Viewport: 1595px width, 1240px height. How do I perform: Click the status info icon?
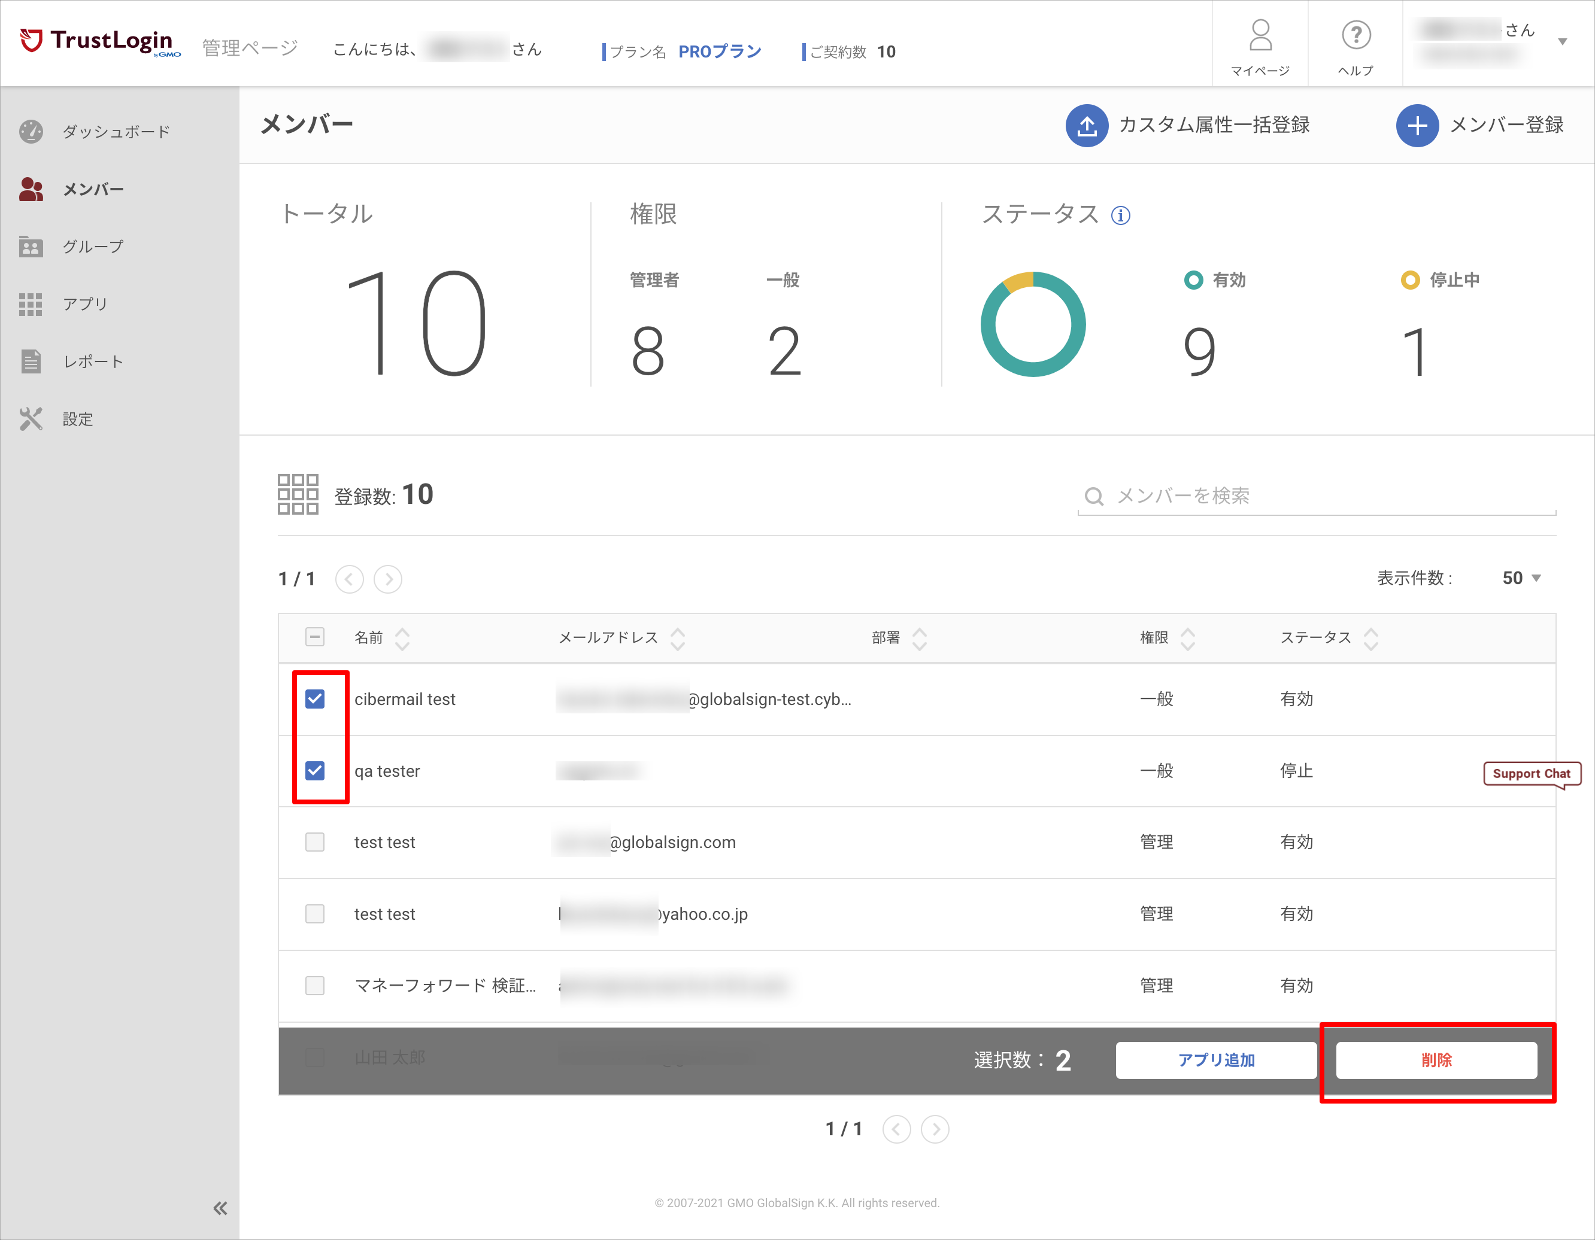pos(1120,215)
